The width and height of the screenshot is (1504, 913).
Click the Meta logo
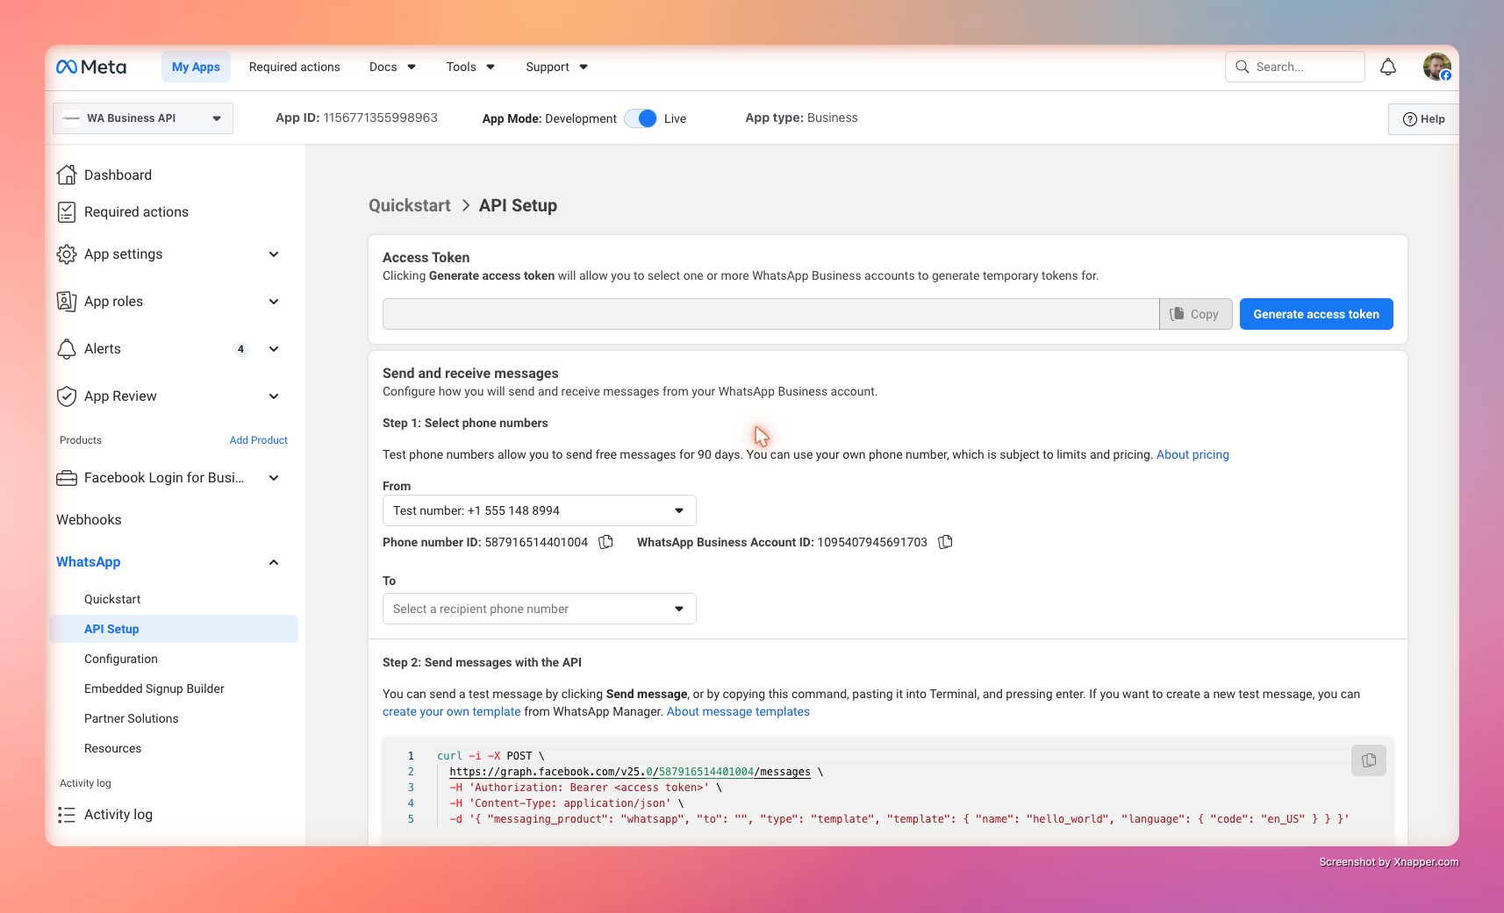pos(91,67)
